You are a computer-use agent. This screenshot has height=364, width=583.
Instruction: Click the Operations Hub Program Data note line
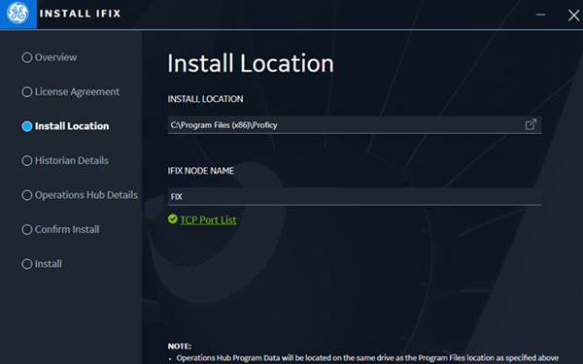pyautogui.click(x=367, y=358)
